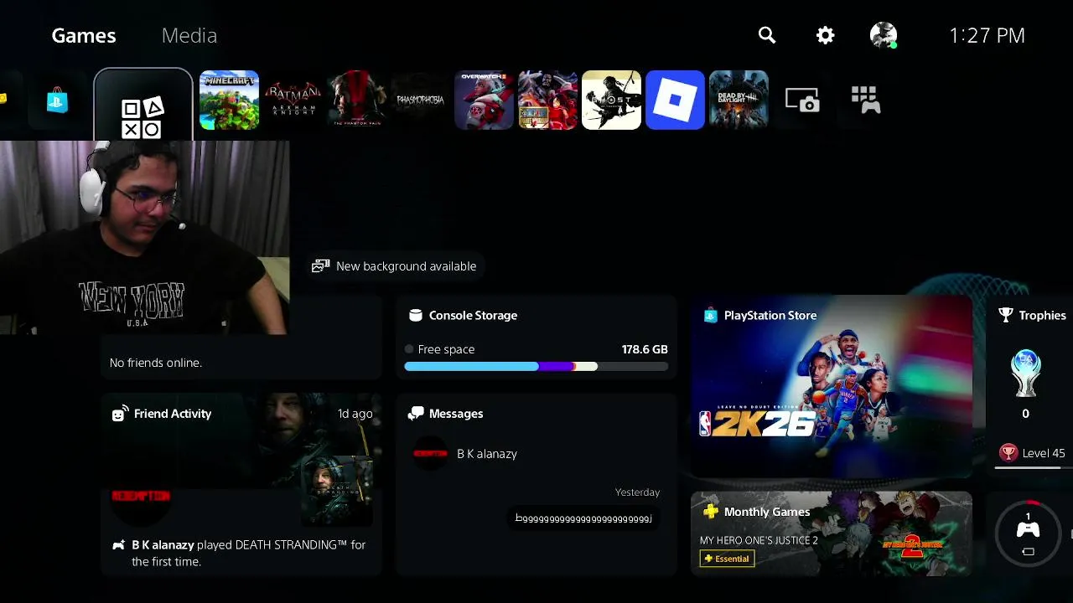Screen dimensions: 1073x603
Task: Click the Console Storage drive icon
Action: pos(415,316)
